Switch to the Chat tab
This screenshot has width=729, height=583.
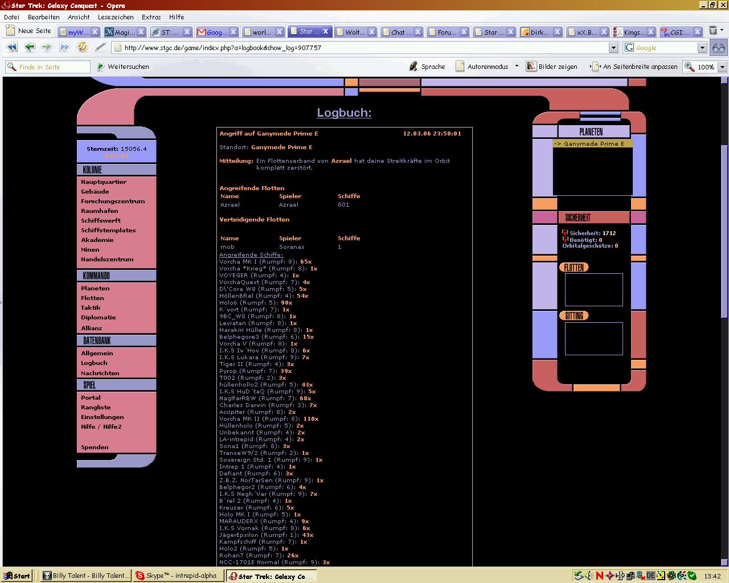tap(398, 32)
